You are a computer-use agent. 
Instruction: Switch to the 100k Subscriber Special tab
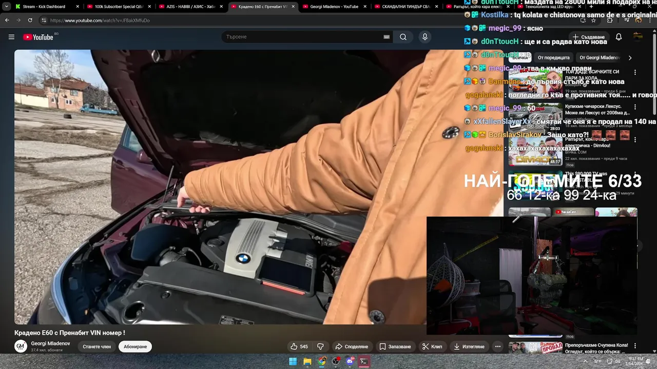pyautogui.click(x=119, y=7)
